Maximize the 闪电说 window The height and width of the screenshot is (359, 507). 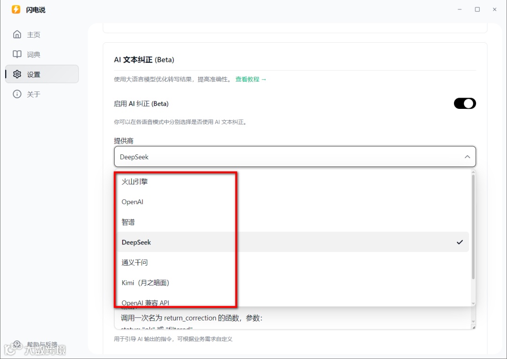[x=477, y=9]
